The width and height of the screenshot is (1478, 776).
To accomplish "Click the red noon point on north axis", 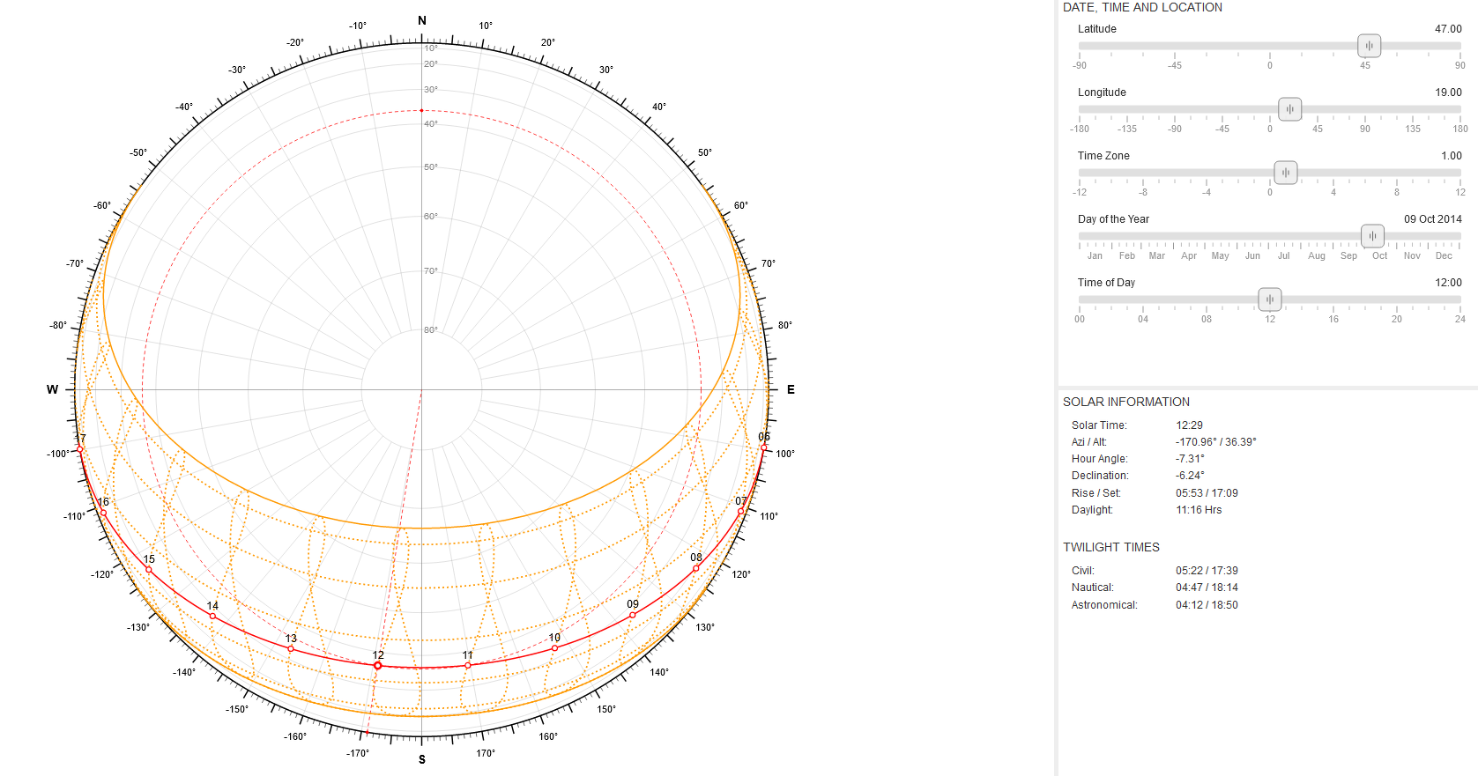I will (x=421, y=110).
